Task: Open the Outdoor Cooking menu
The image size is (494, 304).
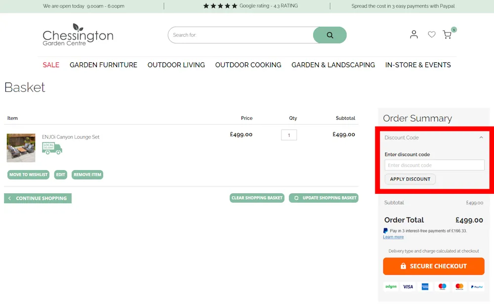Action: 248,65
